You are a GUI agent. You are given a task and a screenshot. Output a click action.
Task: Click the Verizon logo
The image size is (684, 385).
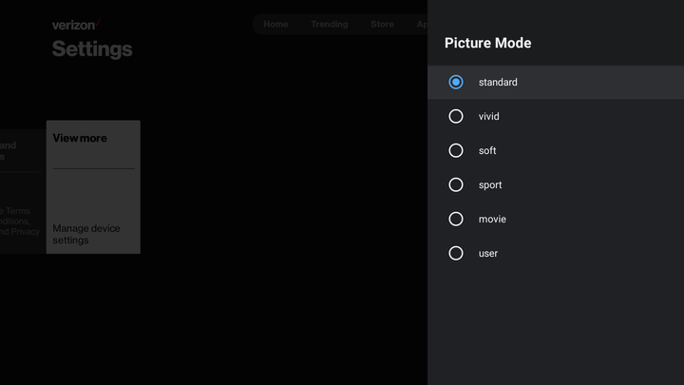click(76, 25)
